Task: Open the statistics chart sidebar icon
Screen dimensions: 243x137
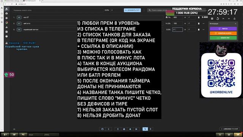Action: [6, 27]
